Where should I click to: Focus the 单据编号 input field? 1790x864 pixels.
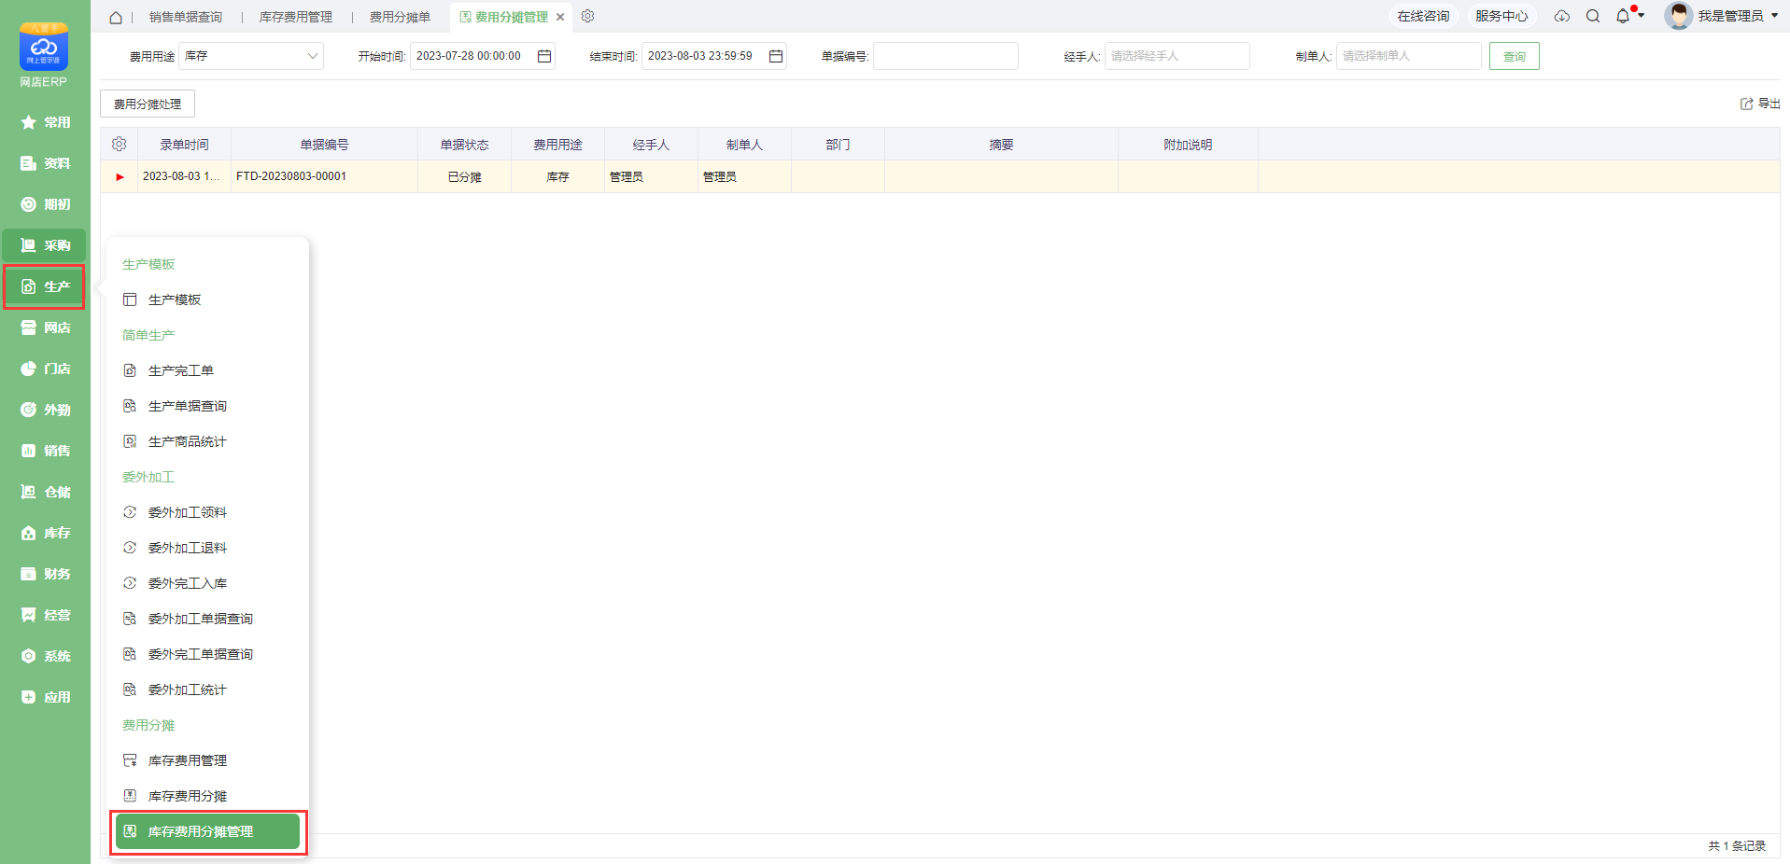tap(946, 56)
